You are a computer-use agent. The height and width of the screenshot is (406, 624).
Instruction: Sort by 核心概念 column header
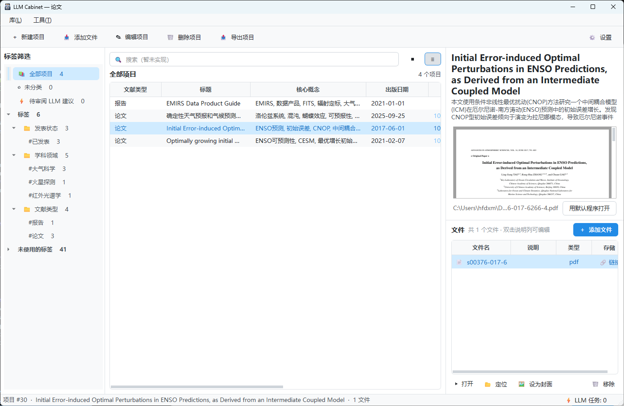coord(308,89)
